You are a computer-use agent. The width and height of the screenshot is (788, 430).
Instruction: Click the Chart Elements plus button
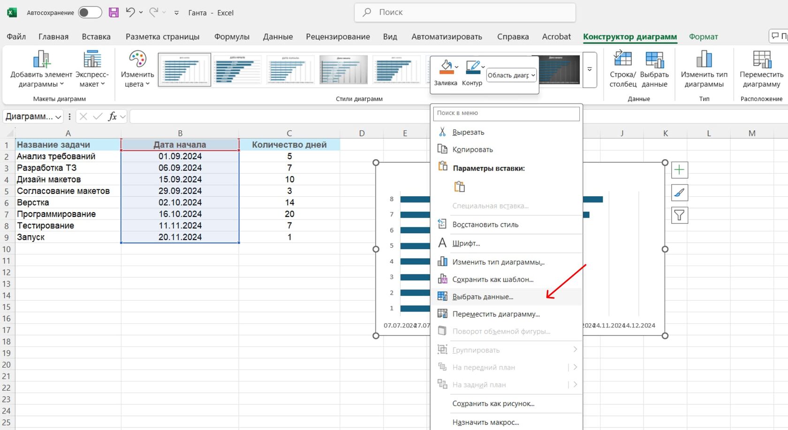[x=680, y=170]
